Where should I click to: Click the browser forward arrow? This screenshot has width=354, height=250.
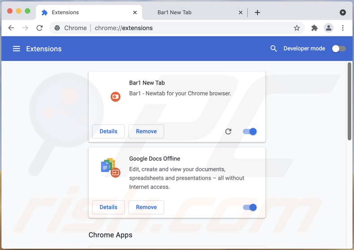tap(25, 28)
